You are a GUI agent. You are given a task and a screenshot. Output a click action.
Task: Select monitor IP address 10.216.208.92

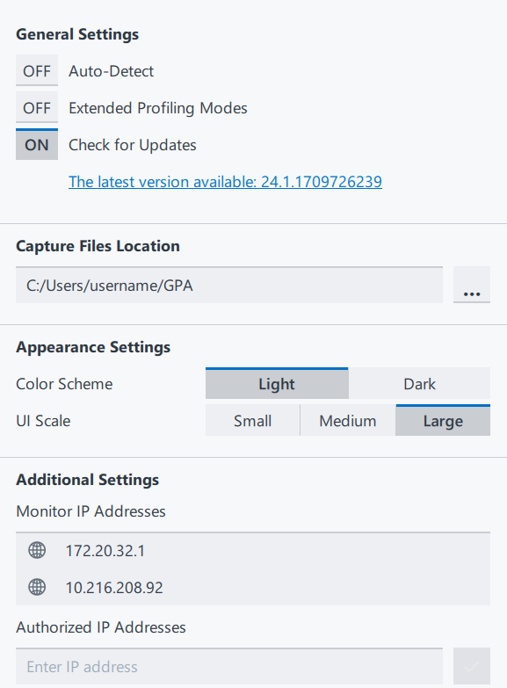[253, 587]
